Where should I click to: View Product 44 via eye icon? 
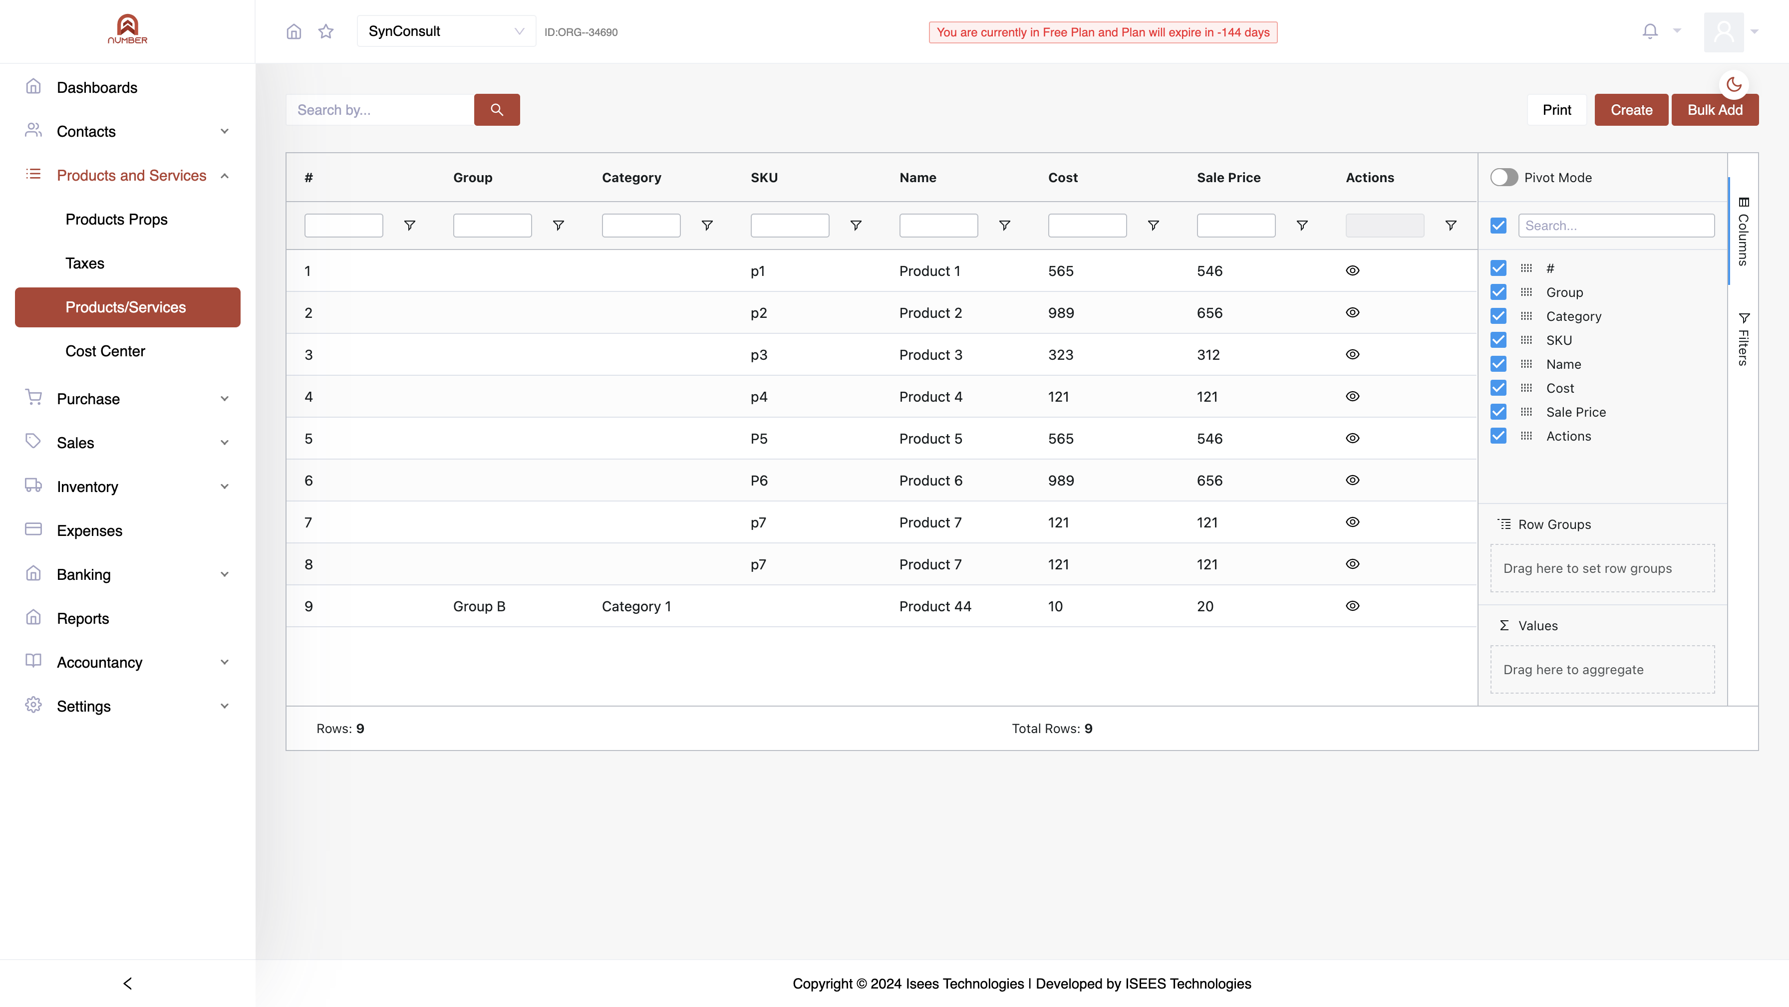point(1352,606)
